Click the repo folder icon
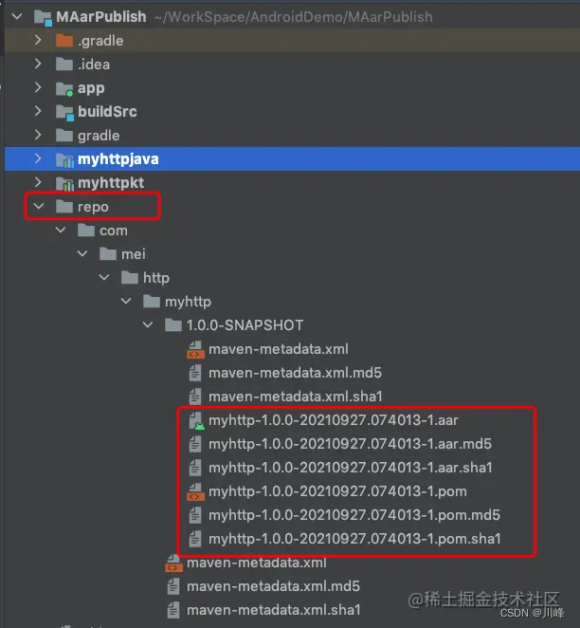Image resolution: width=580 pixels, height=628 pixels. (64, 207)
